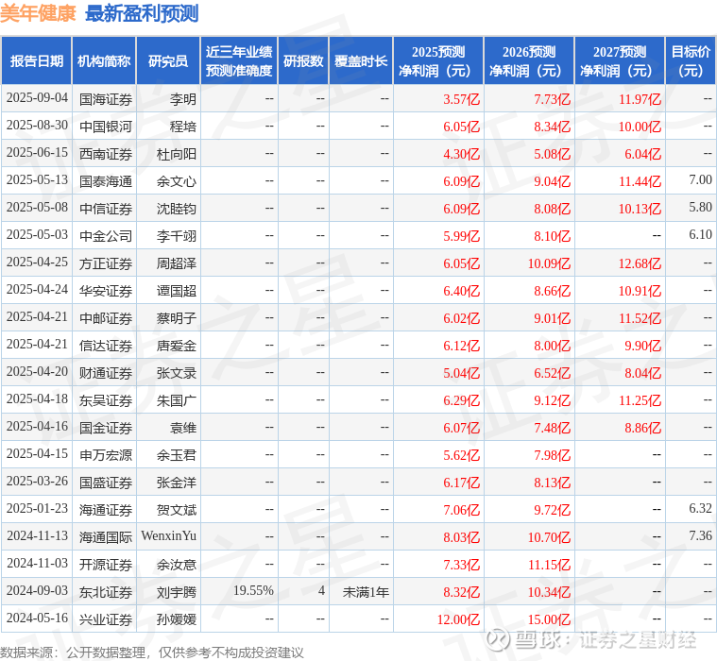Click the 2025预测净利润 column header
Screen dimensions: 717x661
point(438,61)
